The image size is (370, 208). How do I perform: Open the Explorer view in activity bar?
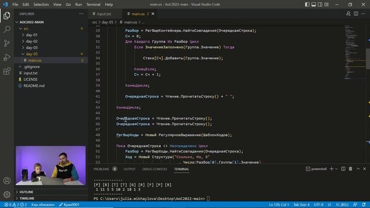7,16
